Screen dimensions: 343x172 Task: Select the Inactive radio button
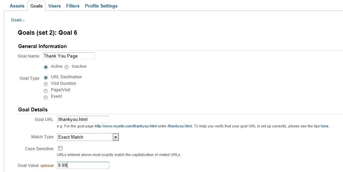point(67,67)
